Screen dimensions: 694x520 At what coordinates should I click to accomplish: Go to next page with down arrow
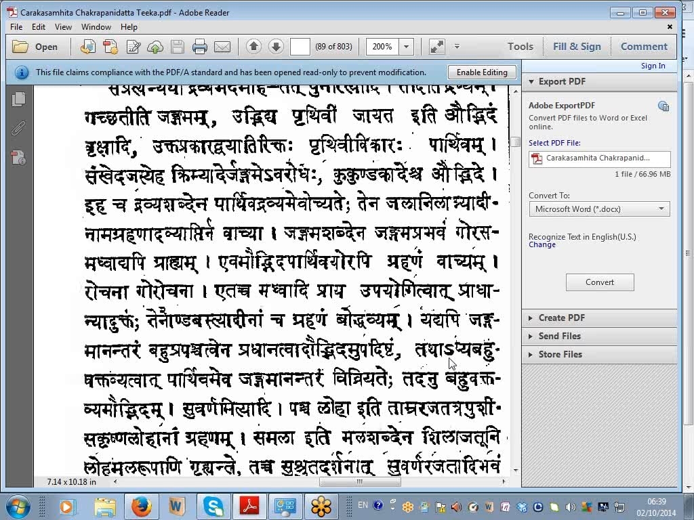click(x=276, y=47)
